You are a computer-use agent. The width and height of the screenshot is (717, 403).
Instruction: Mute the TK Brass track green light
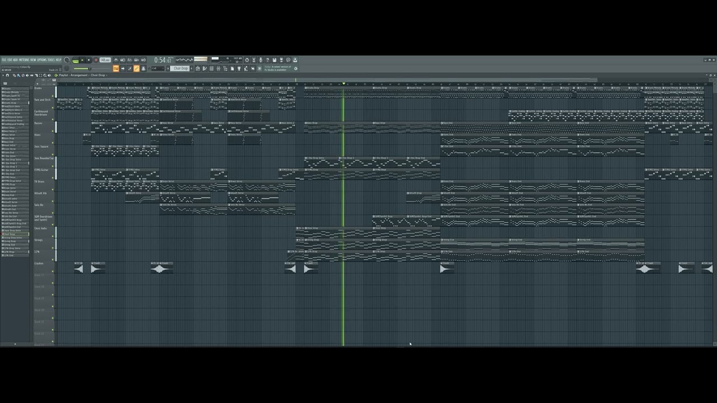tap(53, 190)
